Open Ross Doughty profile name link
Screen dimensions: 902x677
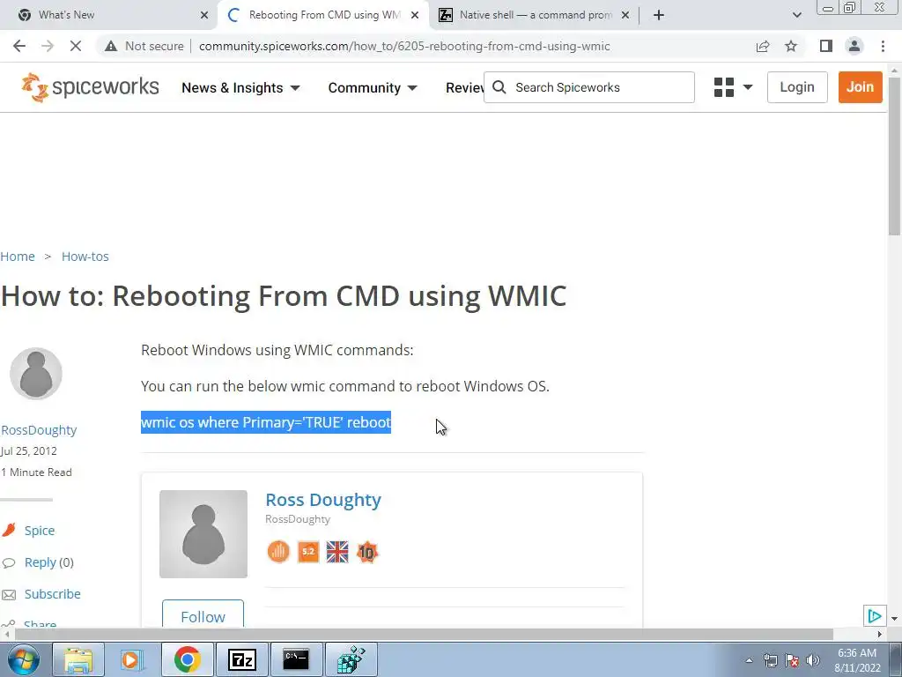click(x=323, y=500)
